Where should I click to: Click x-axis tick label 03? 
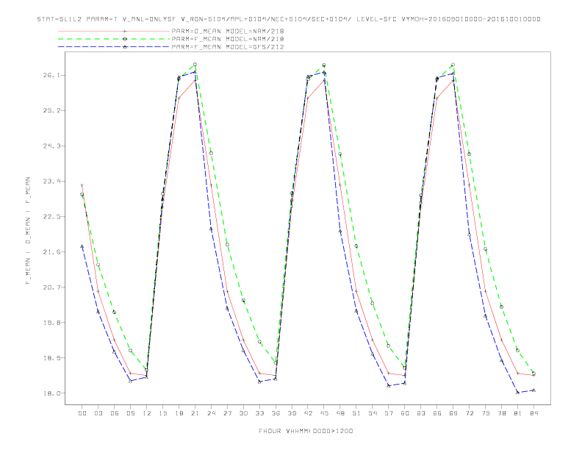pyautogui.click(x=98, y=413)
